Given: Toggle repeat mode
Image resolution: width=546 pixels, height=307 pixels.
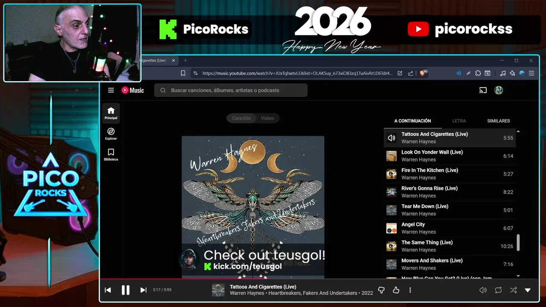Looking at the screenshot, I should [498, 290].
